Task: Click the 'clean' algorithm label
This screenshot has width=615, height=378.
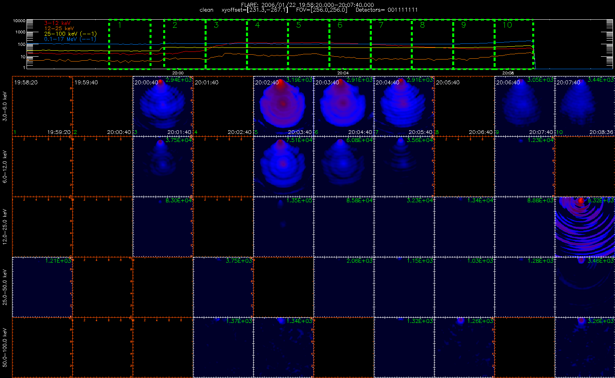Action: click(207, 10)
